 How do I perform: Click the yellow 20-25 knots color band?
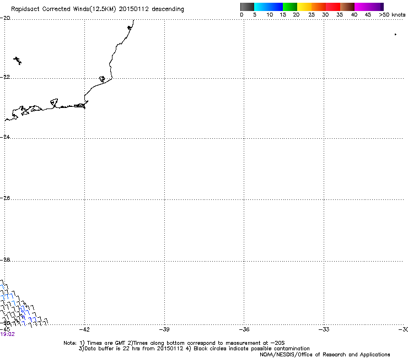click(304, 7)
